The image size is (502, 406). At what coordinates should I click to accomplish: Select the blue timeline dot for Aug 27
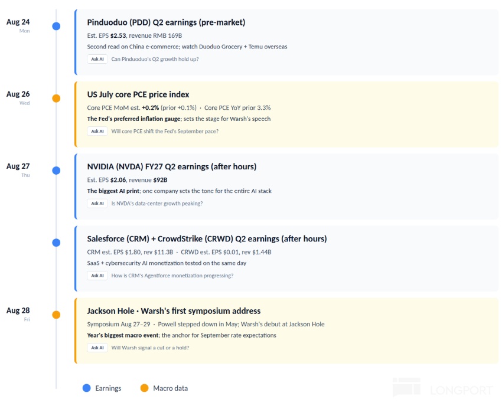56,171
